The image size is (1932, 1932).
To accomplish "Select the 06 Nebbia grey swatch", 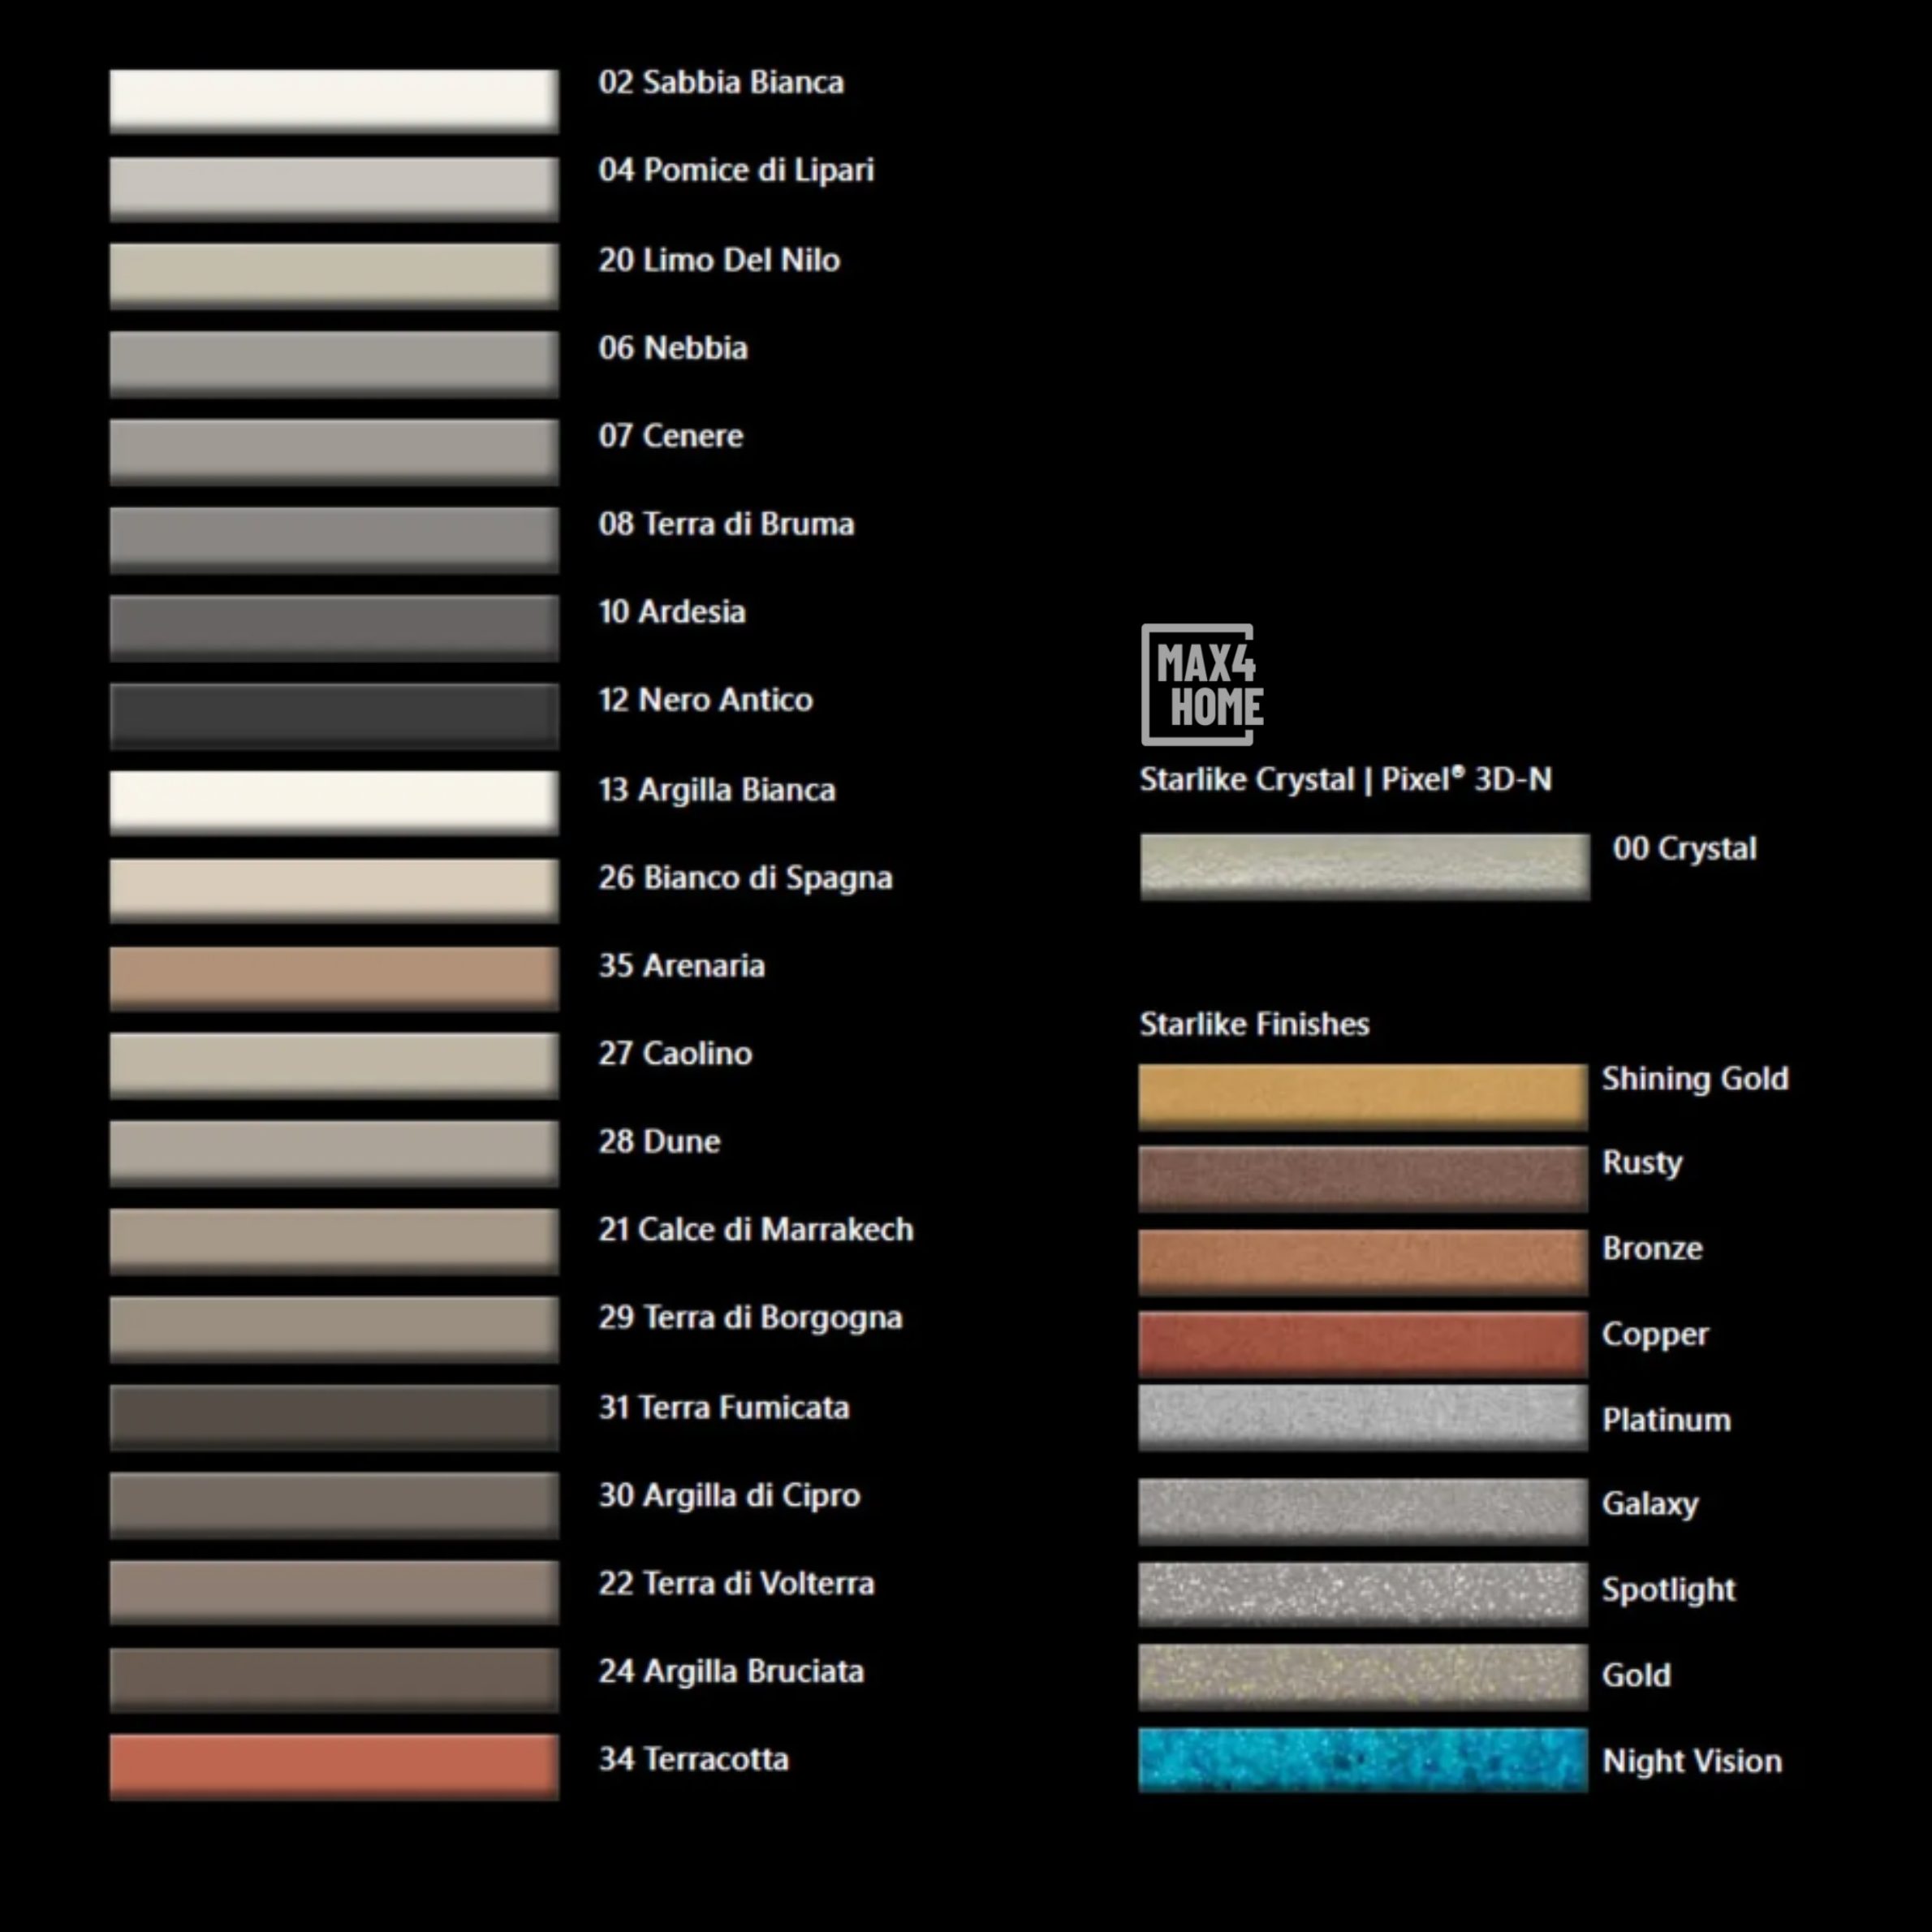I will point(334,364).
